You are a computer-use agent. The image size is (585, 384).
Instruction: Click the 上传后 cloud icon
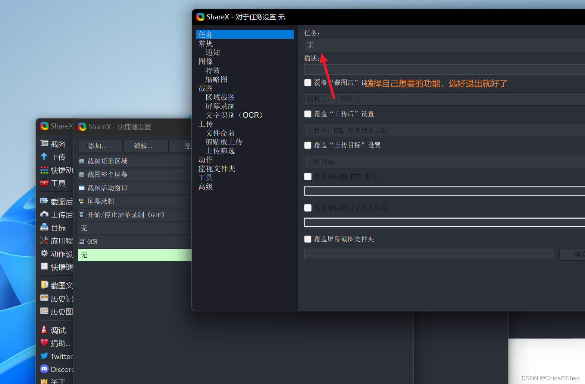[44, 214]
